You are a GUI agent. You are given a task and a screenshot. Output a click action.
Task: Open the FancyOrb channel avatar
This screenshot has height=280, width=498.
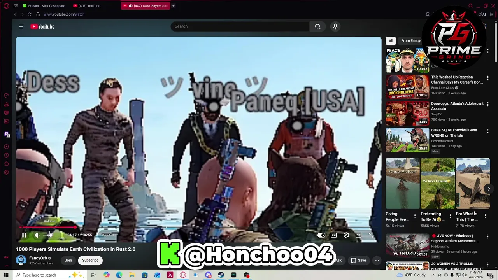(21, 260)
